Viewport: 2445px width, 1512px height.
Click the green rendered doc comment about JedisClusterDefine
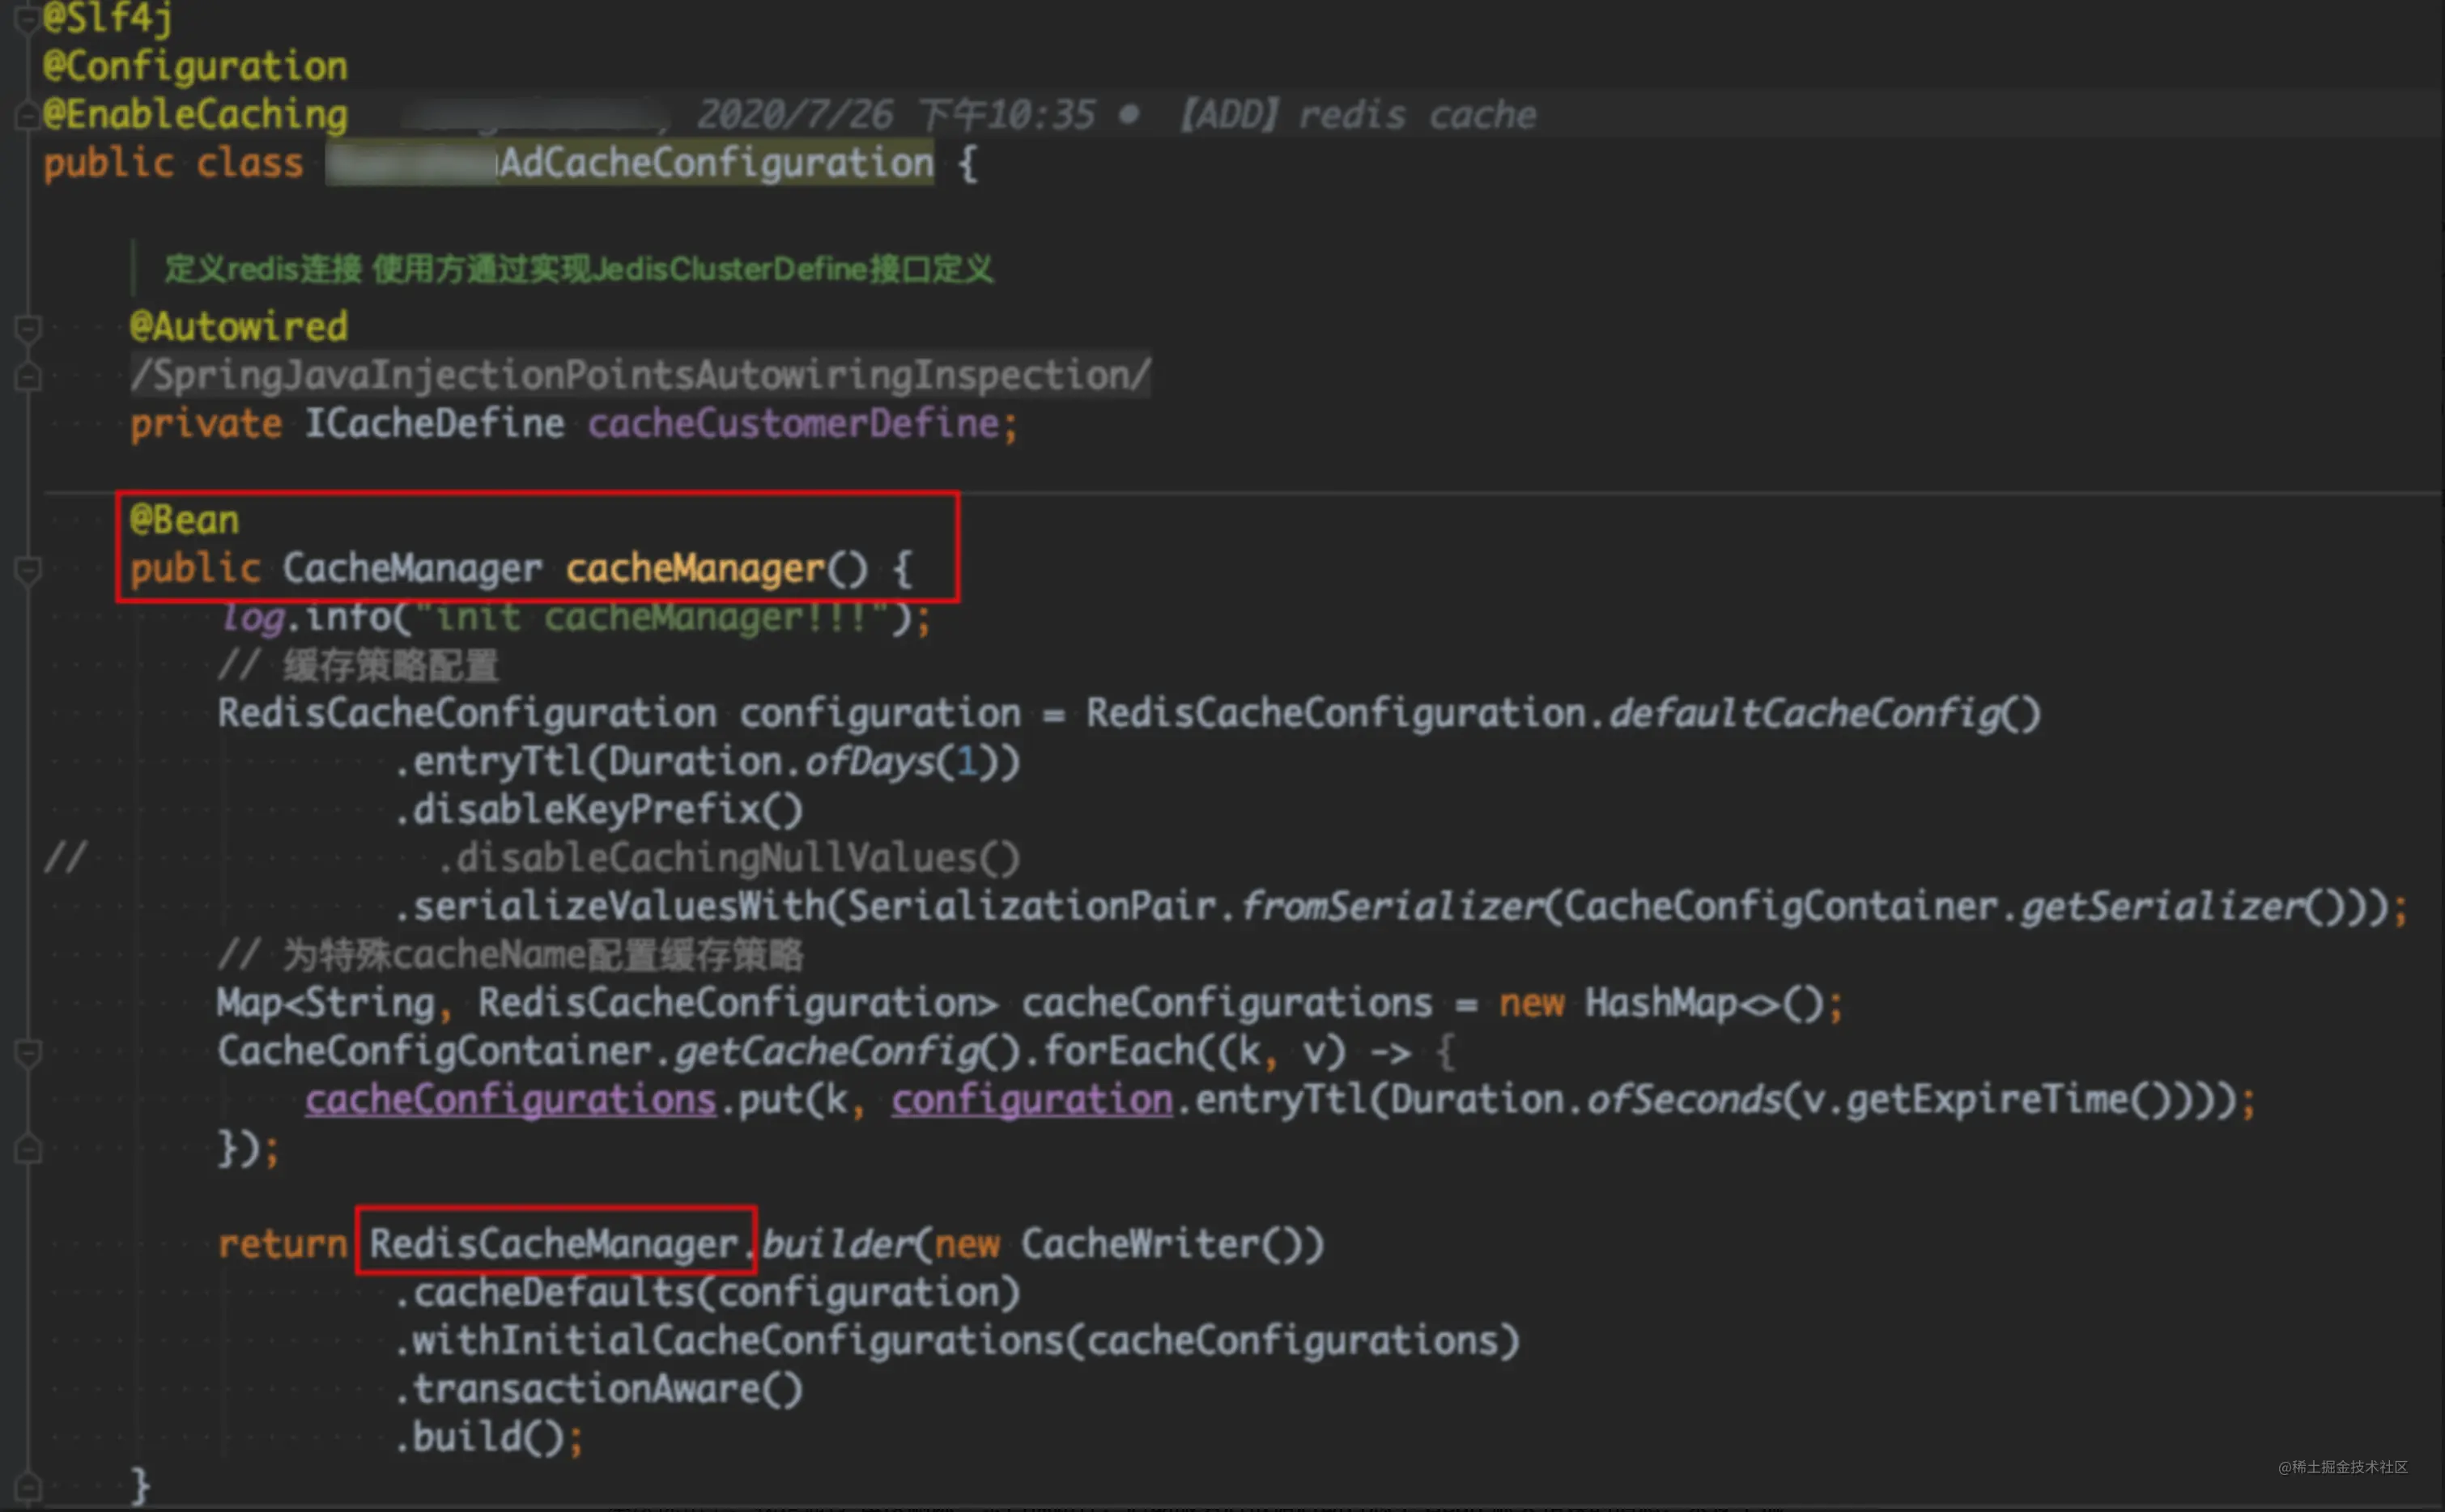(x=578, y=269)
